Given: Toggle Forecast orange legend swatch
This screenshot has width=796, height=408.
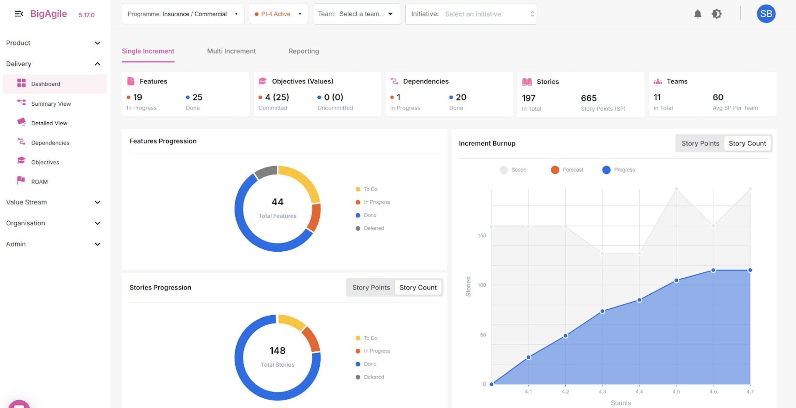Looking at the screenshot, I should click(555, 170).
